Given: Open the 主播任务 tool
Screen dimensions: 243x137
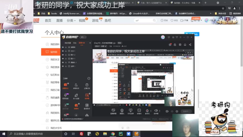Looking at the screenshot, I should (x=87, y=86).
